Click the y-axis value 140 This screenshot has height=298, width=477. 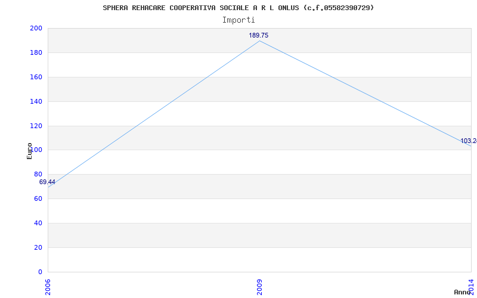(x=36, y=101)
